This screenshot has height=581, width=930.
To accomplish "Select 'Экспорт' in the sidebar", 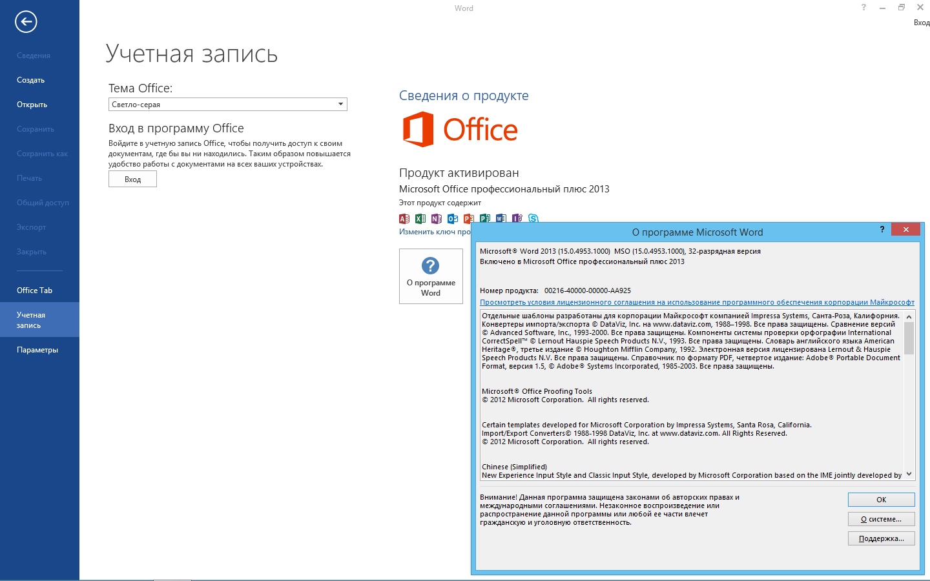I will [x=32, y=227].
